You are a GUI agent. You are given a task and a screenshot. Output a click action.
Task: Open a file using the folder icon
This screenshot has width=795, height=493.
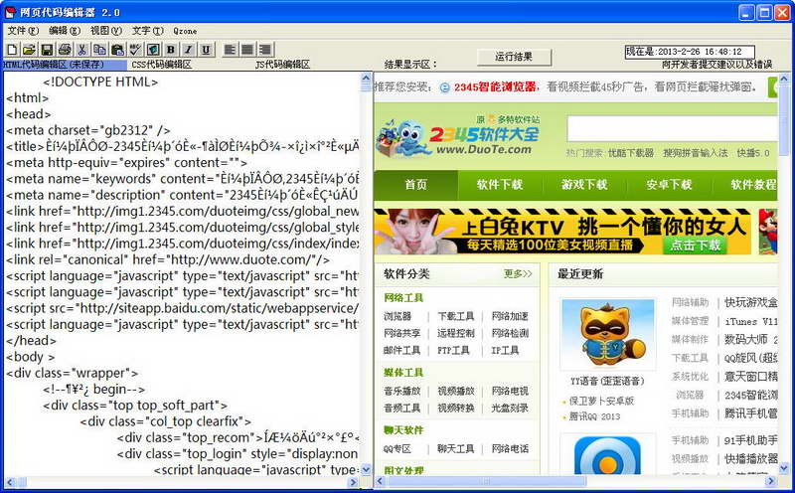click(29, 49)
